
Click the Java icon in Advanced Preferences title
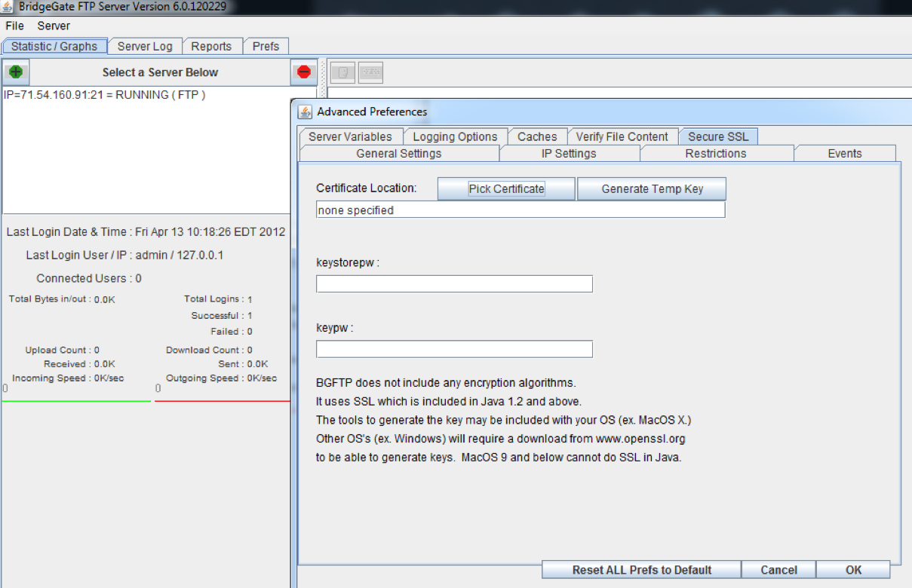pyautogui.click(x=305, y=112)
